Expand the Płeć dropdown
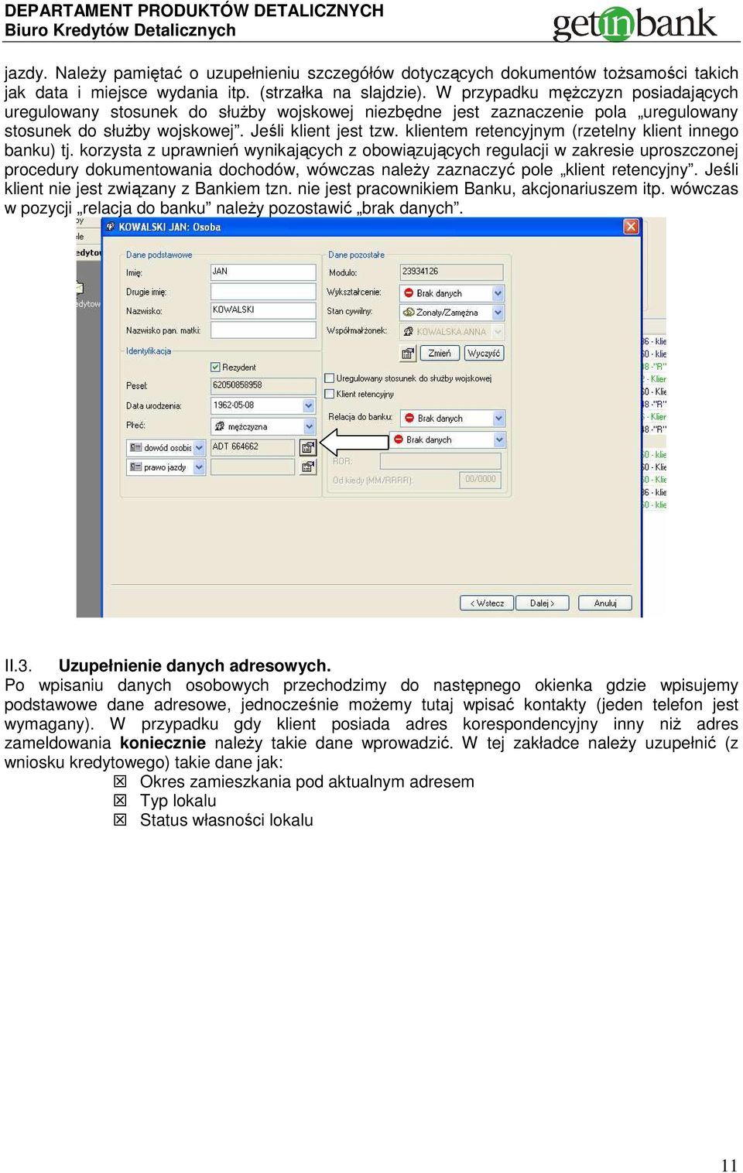Image resolution: width=743 pixels, height=1173 pixels. 309,426
